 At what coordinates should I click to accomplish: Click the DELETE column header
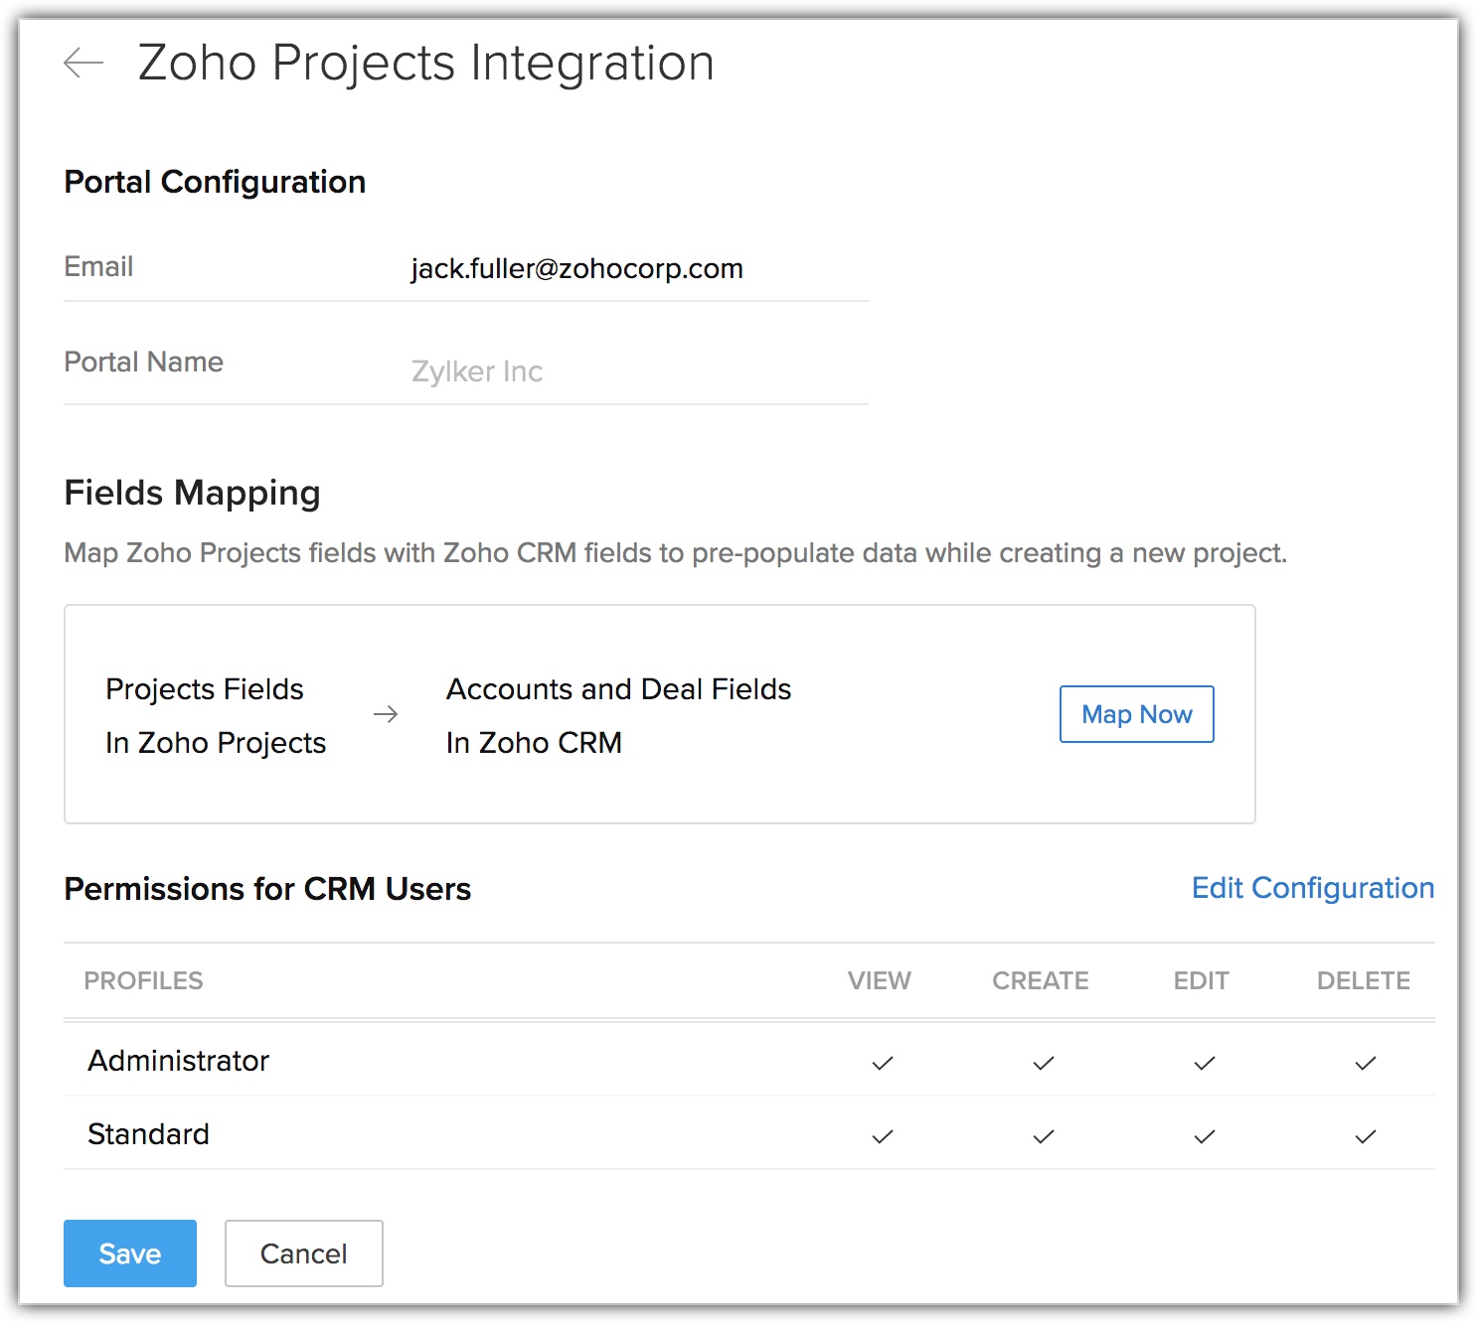1364,980
